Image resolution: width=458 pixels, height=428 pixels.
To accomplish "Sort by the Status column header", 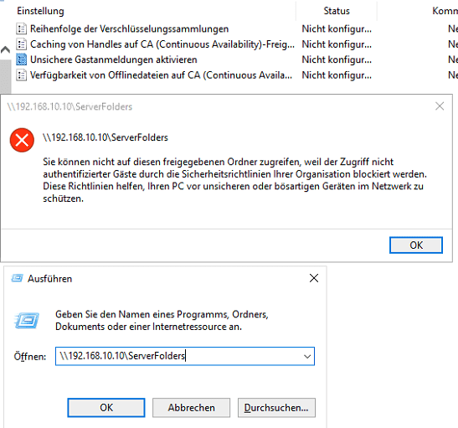I will pyautogui.click(x=337, y=11).
